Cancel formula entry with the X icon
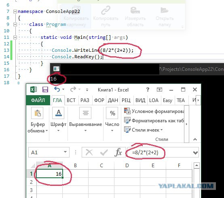Image resolution: width=224 pixels, height=198 pixels. 89,152
